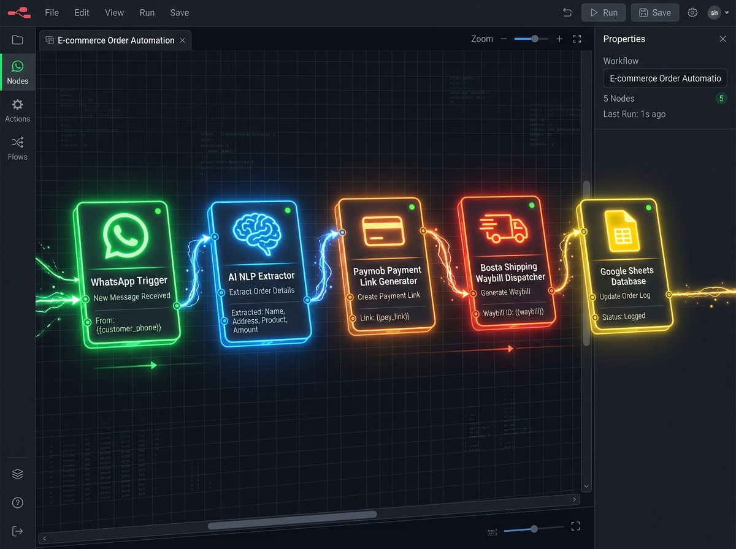Click the vertical canvas scrollbar thumb
The width and height of the screenshot is (736, 549).
[586, 262]
